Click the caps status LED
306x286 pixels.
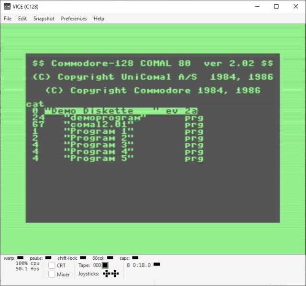135,258
